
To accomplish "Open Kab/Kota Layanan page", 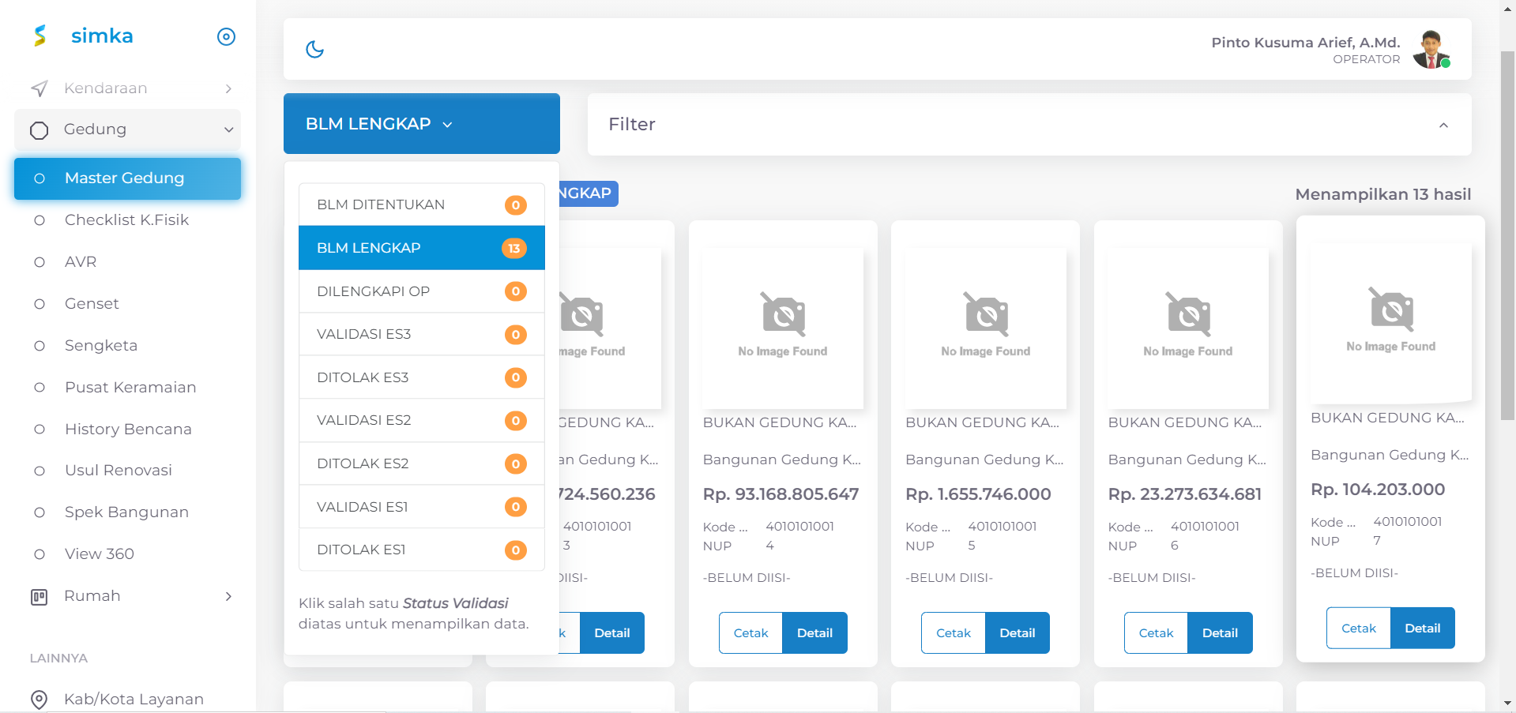I will (127, 700).
